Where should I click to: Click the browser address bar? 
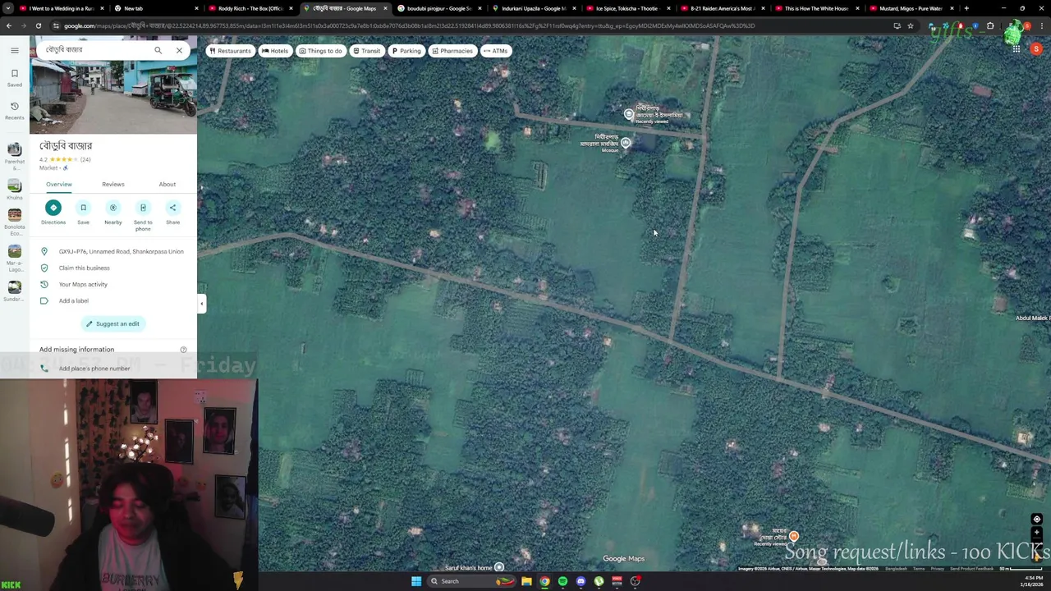coord(476,25)
